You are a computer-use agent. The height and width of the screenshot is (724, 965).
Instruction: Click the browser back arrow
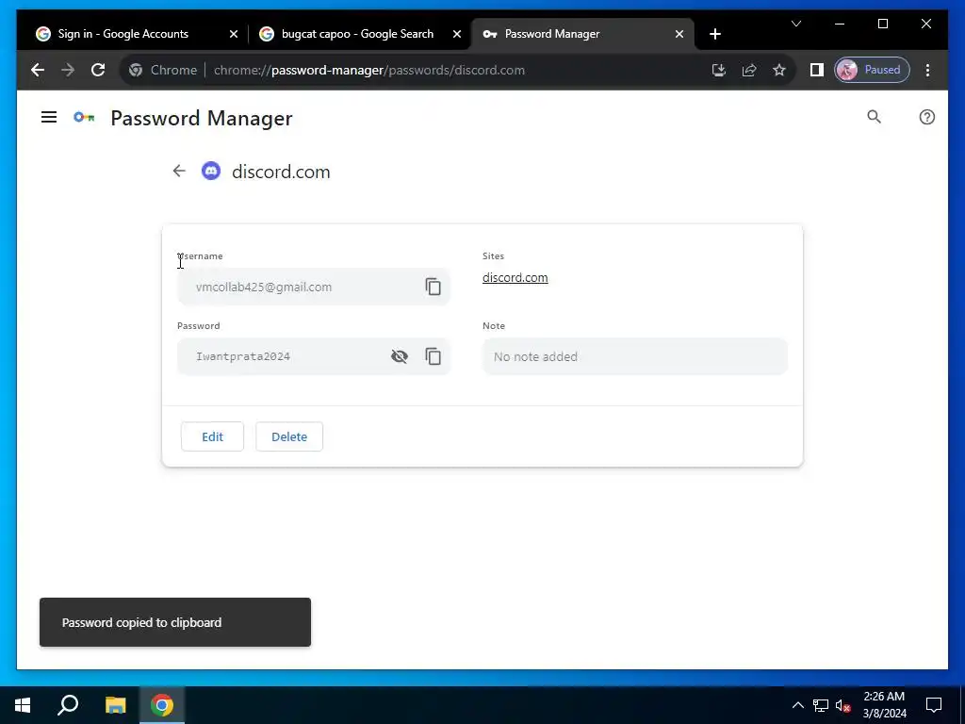click(x=38, y=70)
